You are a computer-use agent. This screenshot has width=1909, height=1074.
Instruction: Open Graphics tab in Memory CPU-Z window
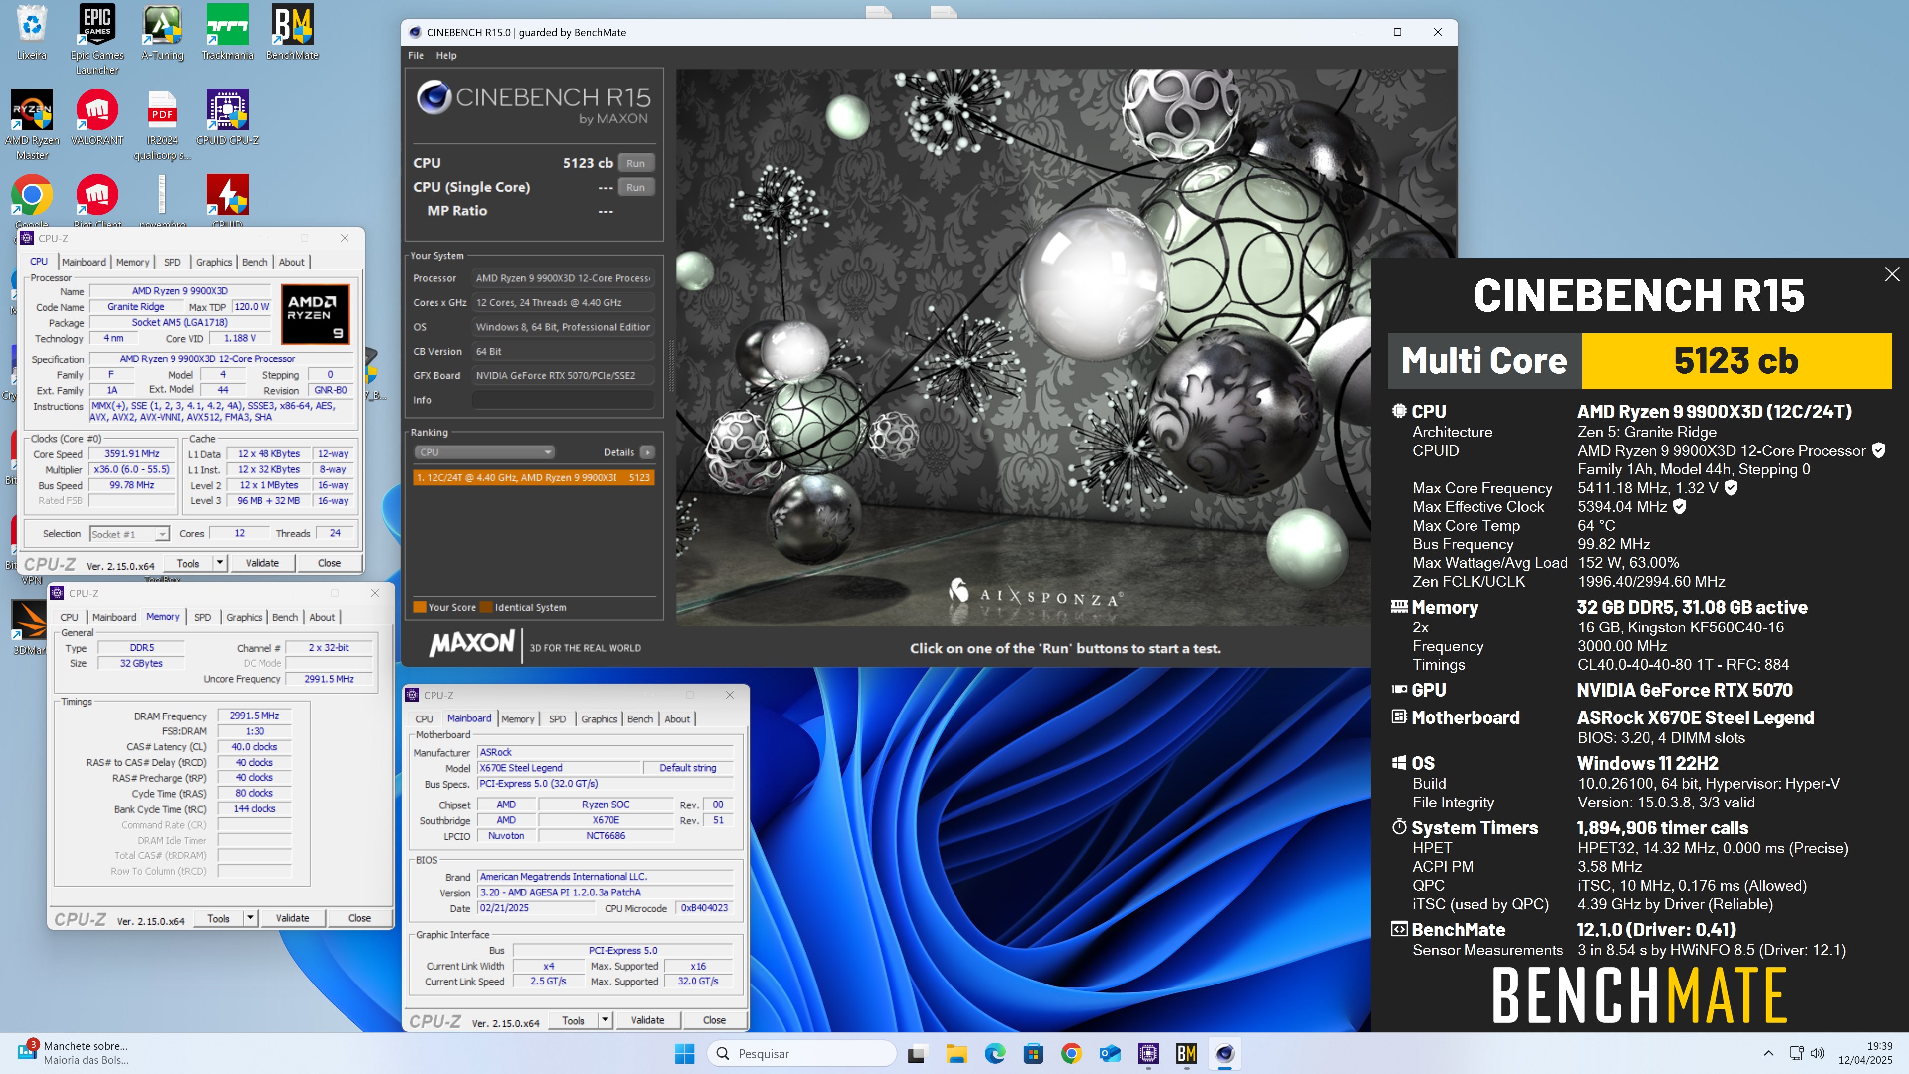pyautogui.click(x=244, y=617)
